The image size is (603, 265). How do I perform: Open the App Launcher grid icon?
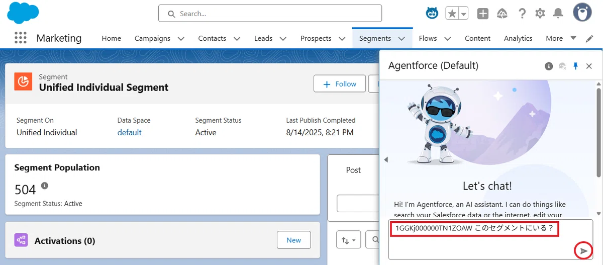[20, 38]
